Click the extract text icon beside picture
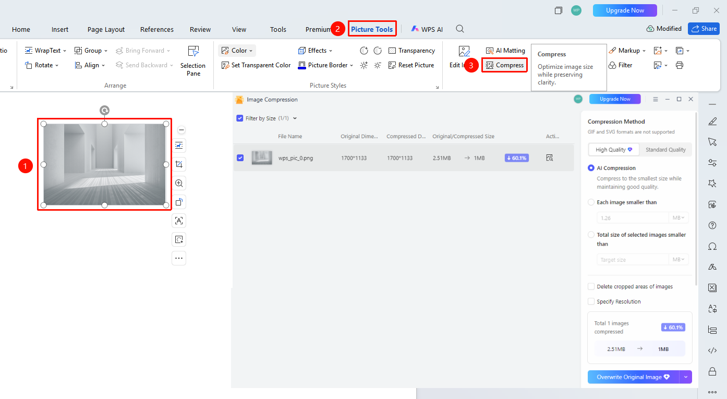 179,221
